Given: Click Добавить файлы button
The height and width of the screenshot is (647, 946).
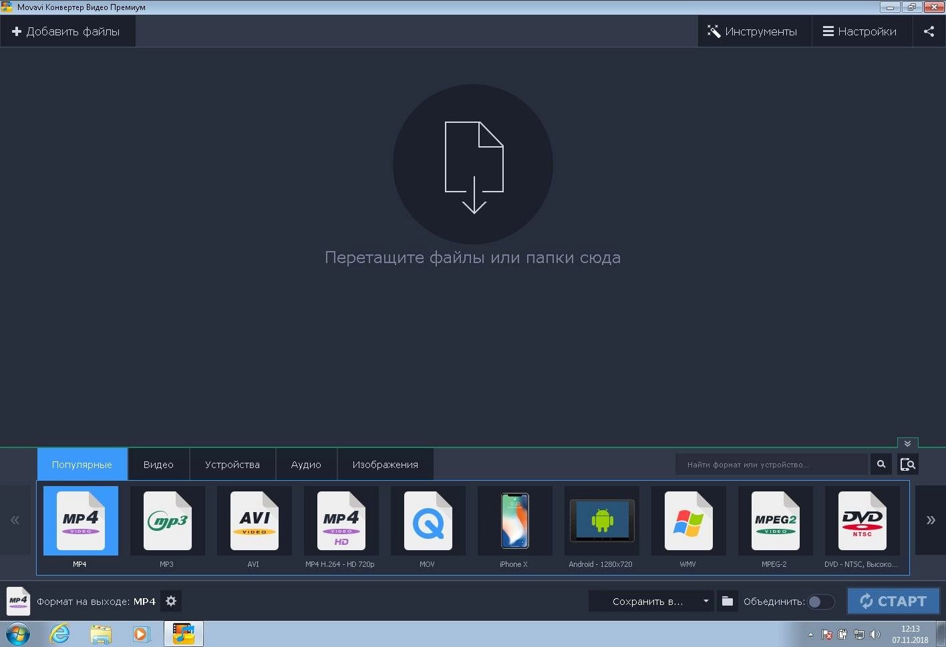Looking at the screenshot, I should click(x=67, y=31).
